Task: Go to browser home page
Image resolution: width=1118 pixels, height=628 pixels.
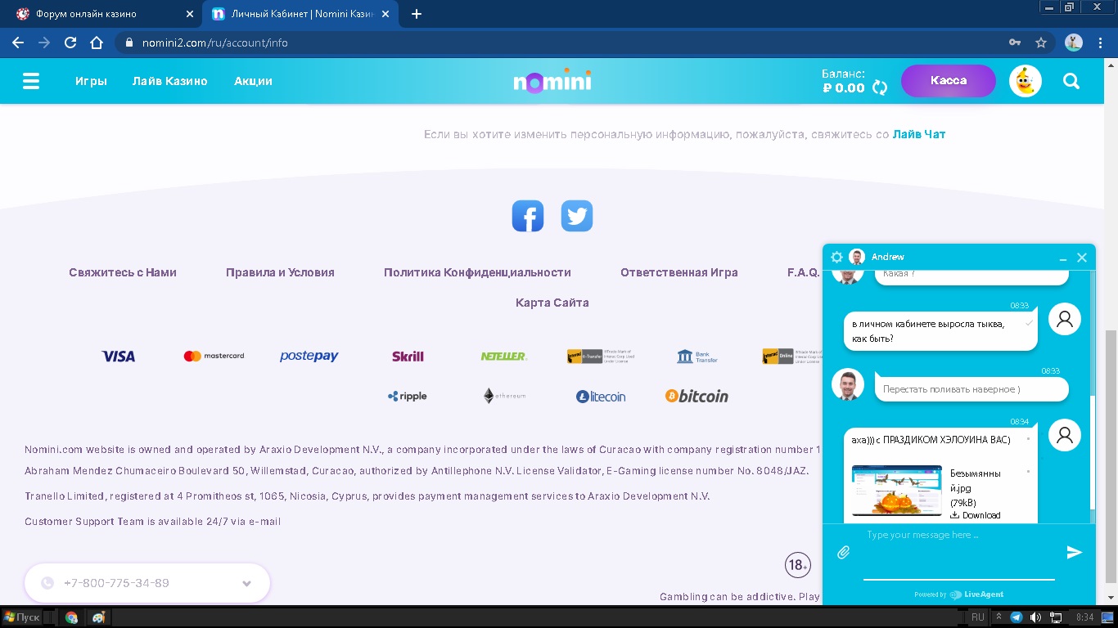Action: [x=97, y=43]
